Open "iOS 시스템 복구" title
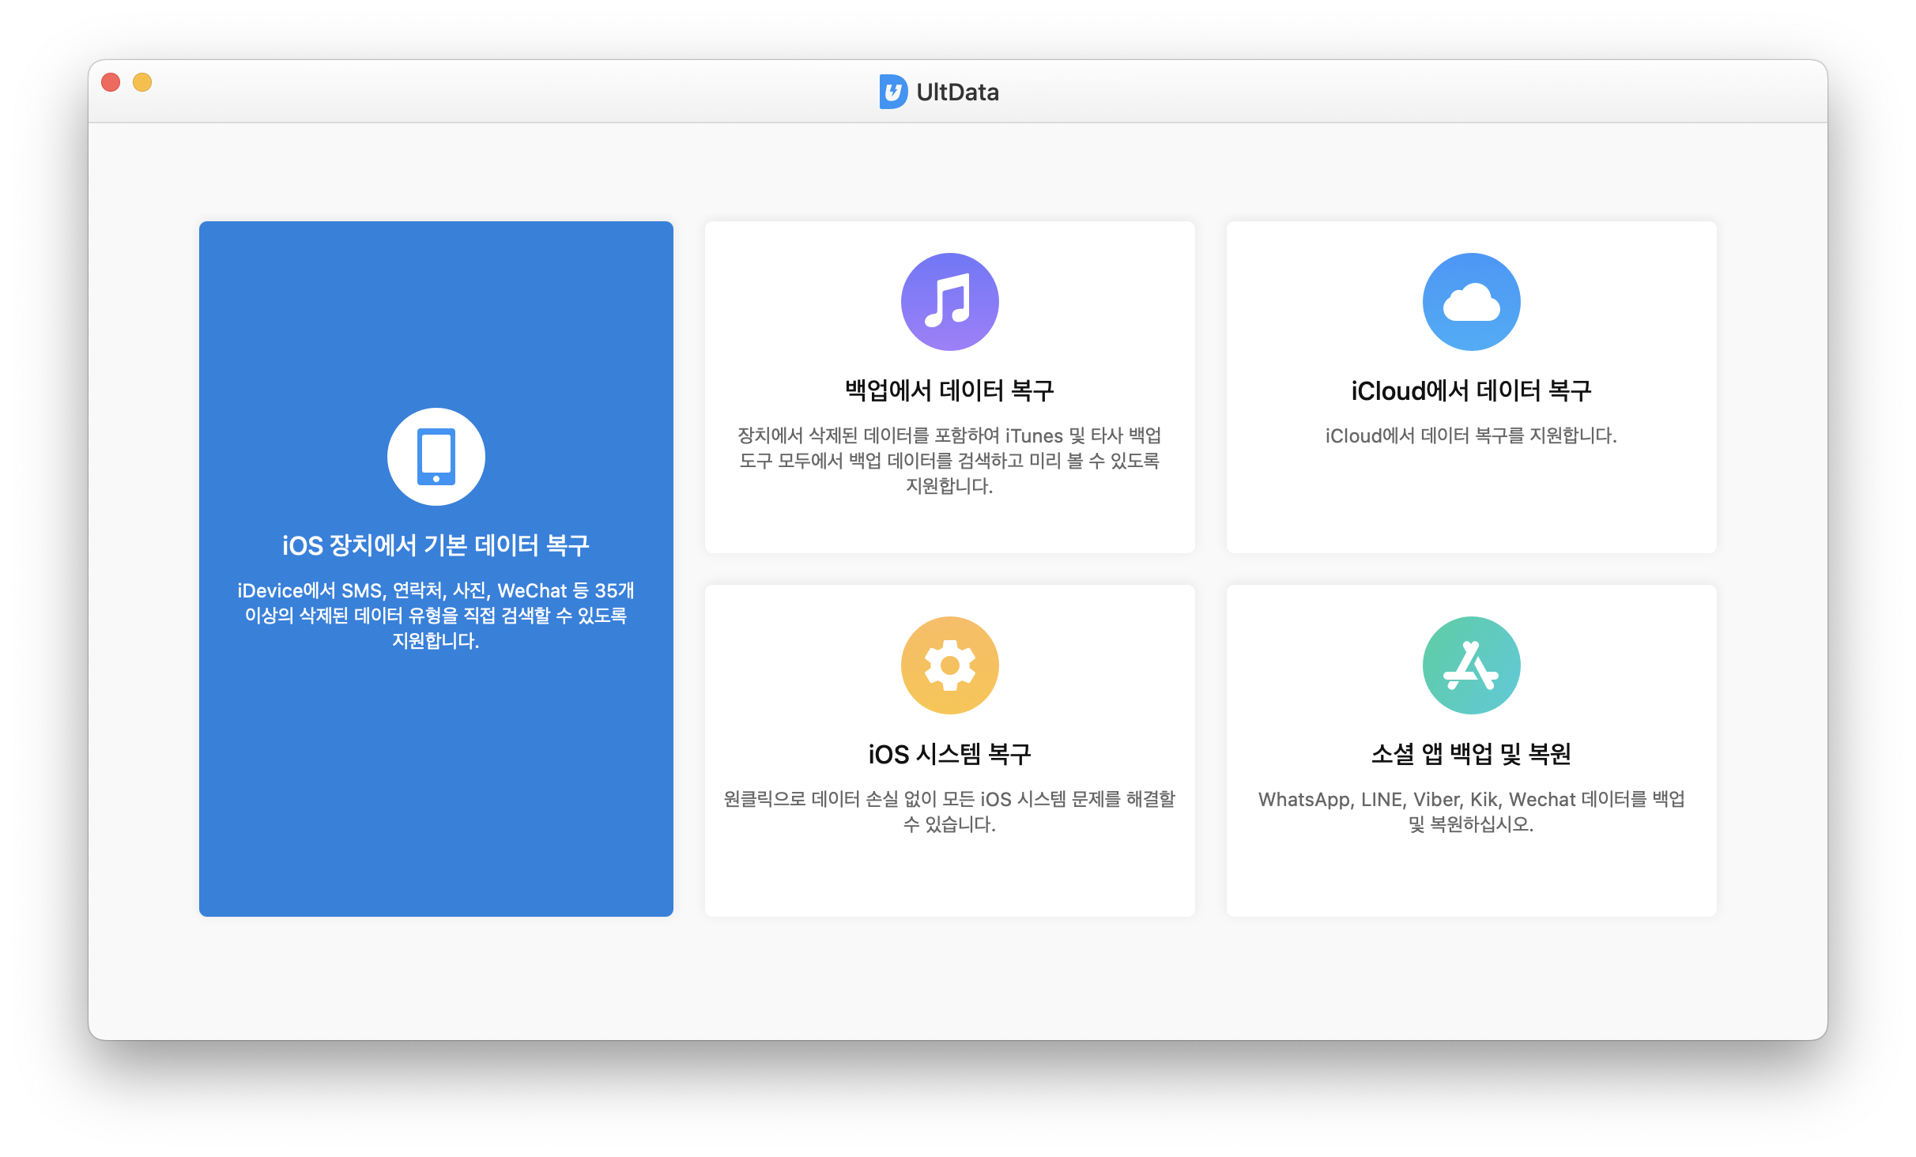The width and height of the screenshot is (1916, 1157). 949,754
